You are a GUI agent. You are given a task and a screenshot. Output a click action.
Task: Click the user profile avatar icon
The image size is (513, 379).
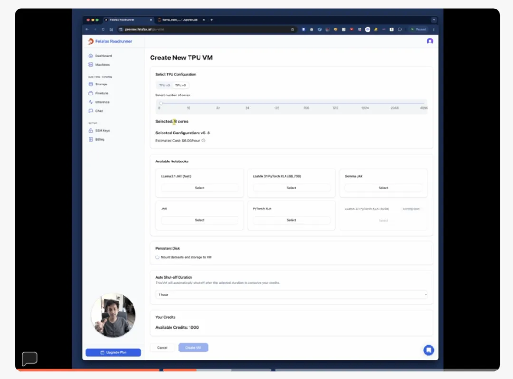coord(430,41)
